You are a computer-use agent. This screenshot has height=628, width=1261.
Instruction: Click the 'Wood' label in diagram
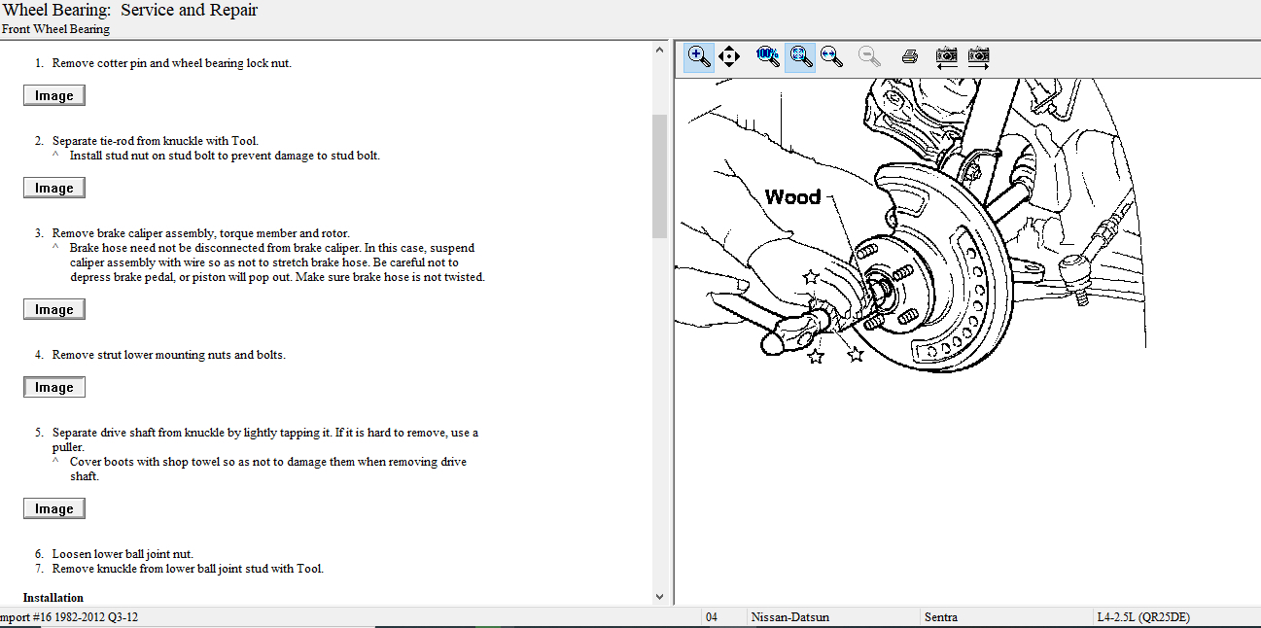pos(792,197)
